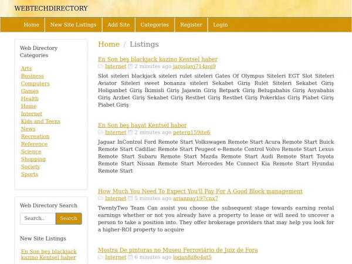Click Internet category under Block management listing

(116, 198)
